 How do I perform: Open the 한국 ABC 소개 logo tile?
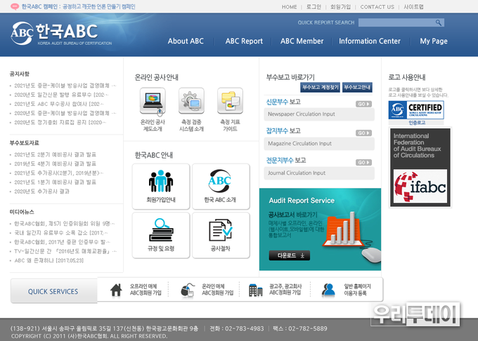click(x=221, y=186)
